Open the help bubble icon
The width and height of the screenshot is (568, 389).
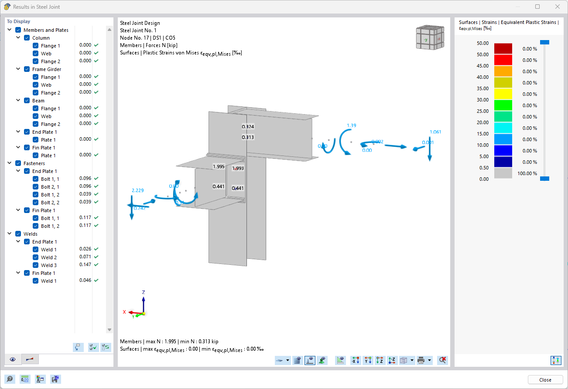(x=9, y=379)
